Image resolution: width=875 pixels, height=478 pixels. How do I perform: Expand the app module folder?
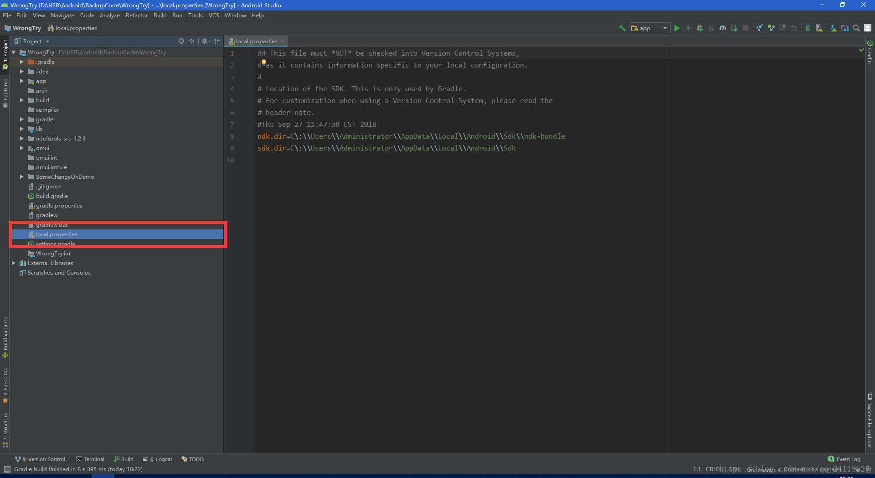tap(21, 81)
